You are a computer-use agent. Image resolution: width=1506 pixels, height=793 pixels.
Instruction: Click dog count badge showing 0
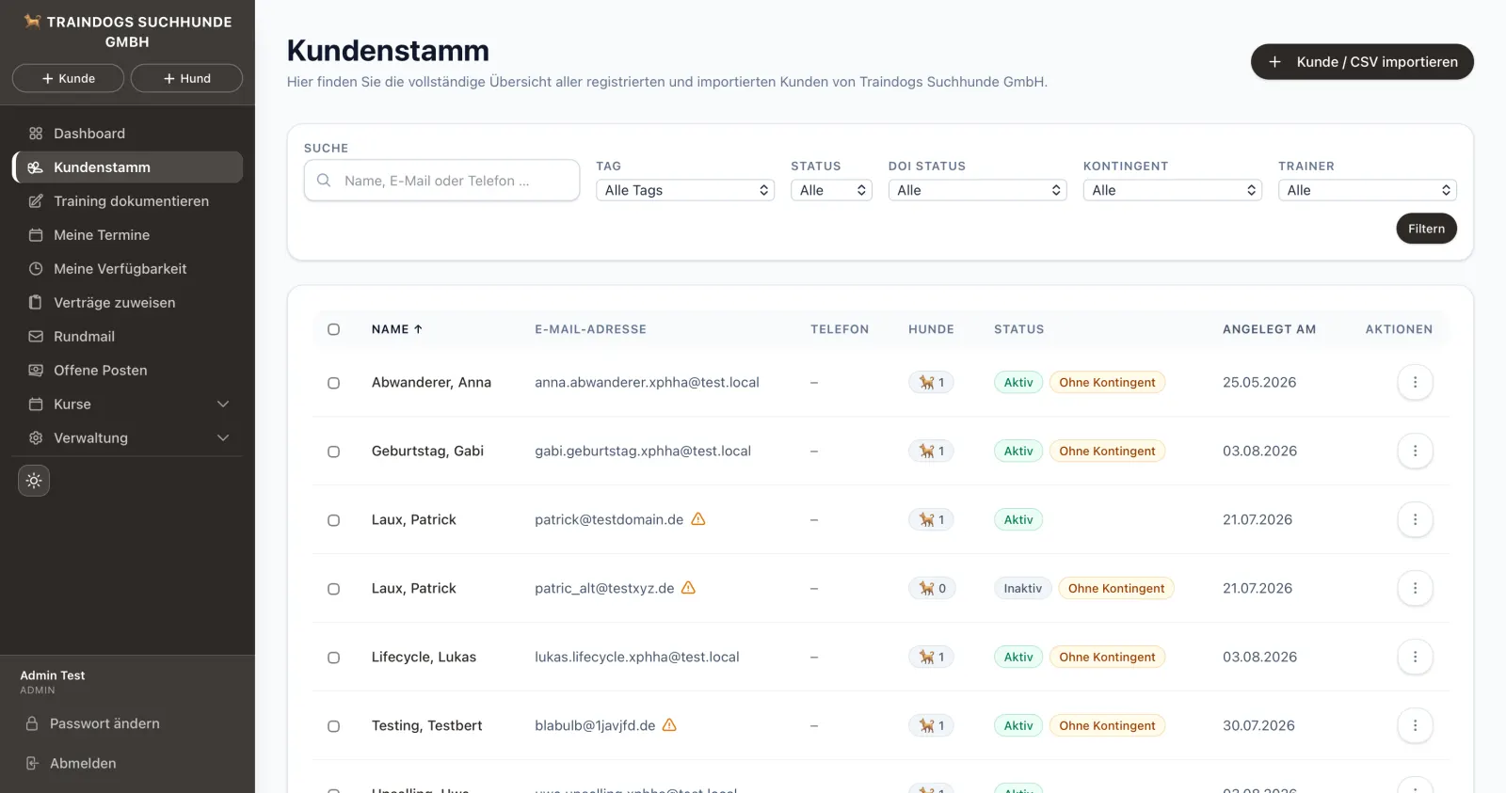(932, 588)
